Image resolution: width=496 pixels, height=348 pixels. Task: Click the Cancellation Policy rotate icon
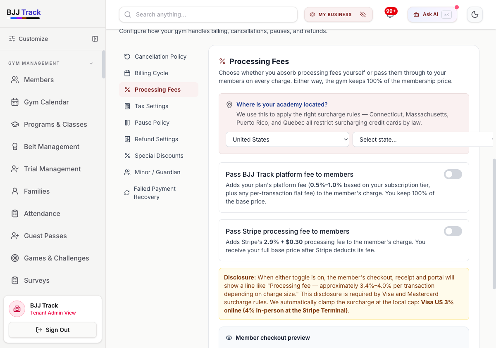(127, 57)
